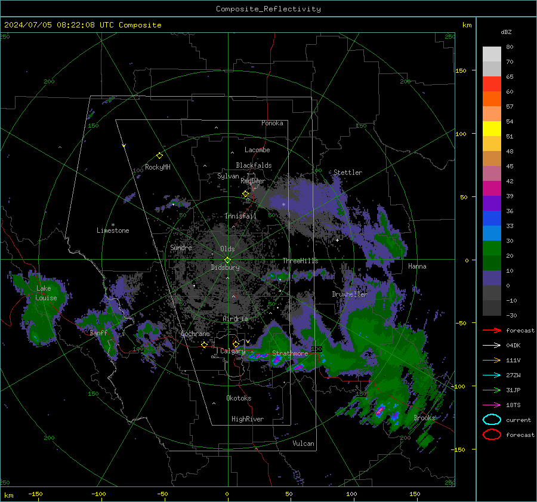Click the dBZ legend heading

(x=506, y=32)
